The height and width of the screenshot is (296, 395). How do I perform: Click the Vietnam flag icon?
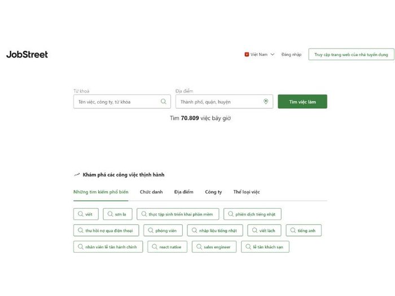tap(247, 55)
